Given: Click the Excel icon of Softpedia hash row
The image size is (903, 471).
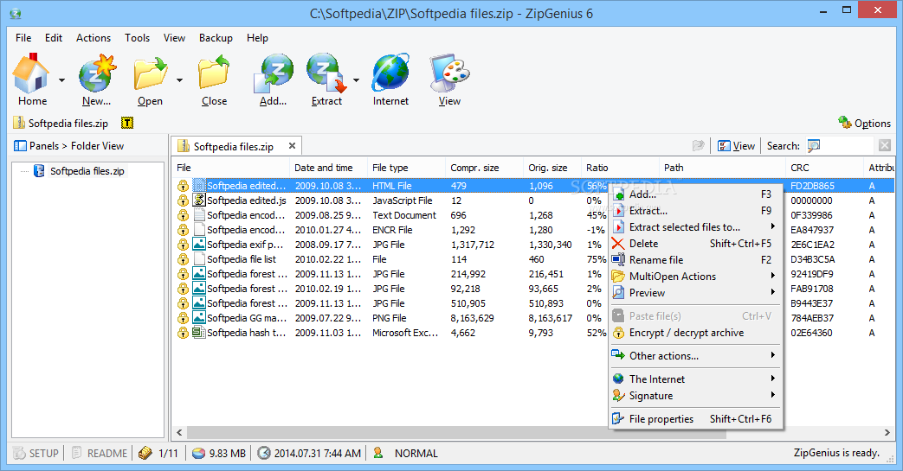Looking at the screenshot, I should (198, 333).
